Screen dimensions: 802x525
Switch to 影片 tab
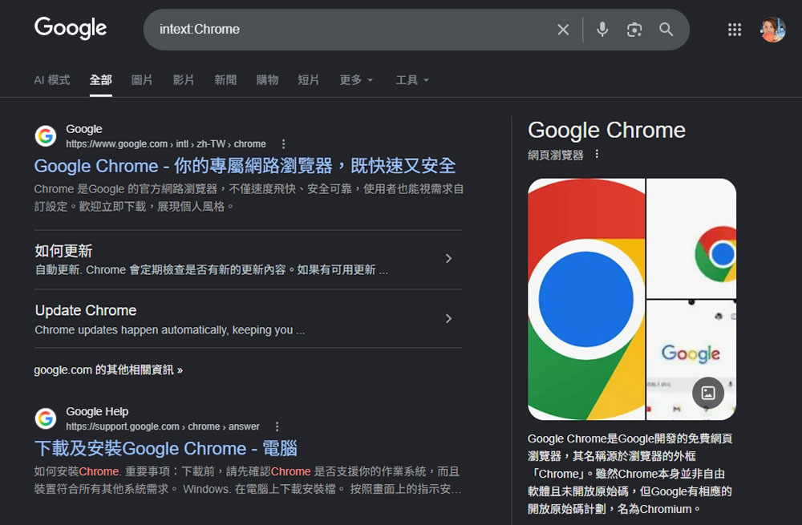click(184, 80)
